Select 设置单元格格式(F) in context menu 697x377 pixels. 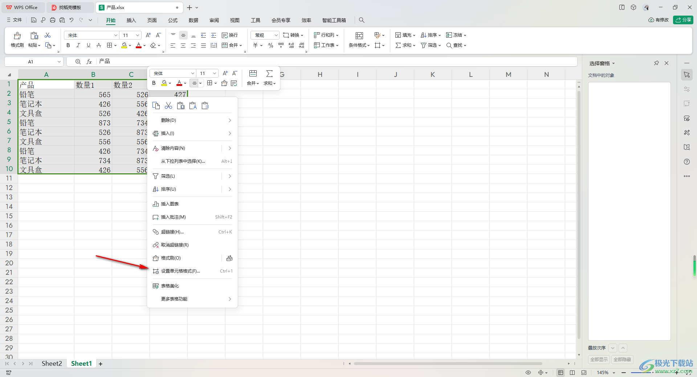[192, 271]
